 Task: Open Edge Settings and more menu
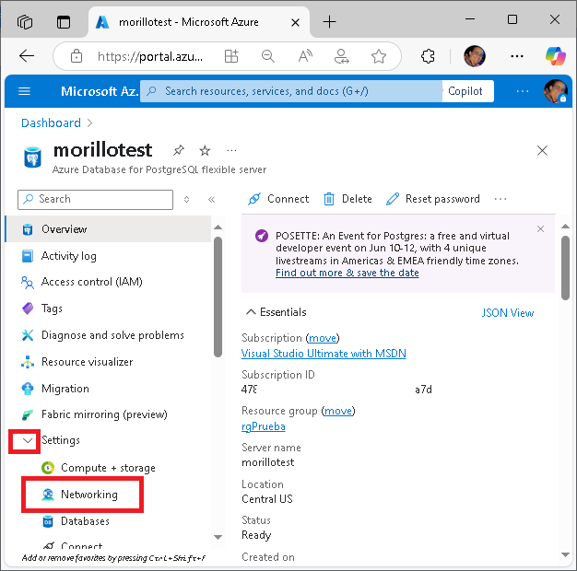click(517, 56)
